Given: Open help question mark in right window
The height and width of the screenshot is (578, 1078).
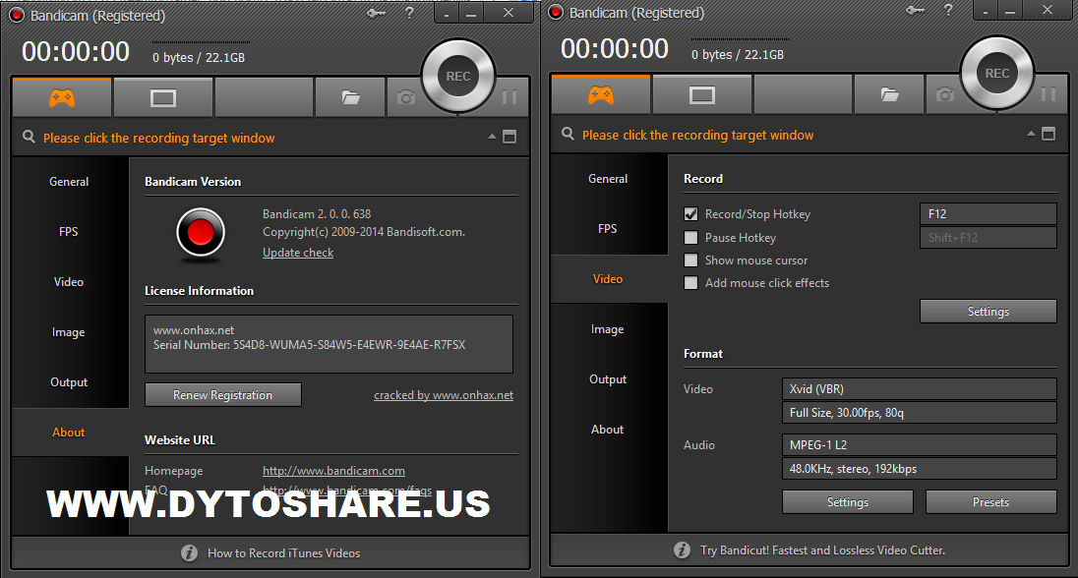Looking at the screenshot, I should 948,10.
